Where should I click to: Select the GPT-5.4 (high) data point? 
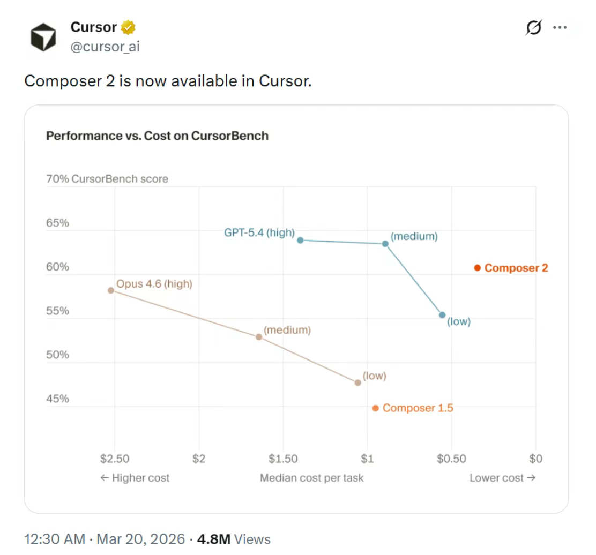(300, 240)
